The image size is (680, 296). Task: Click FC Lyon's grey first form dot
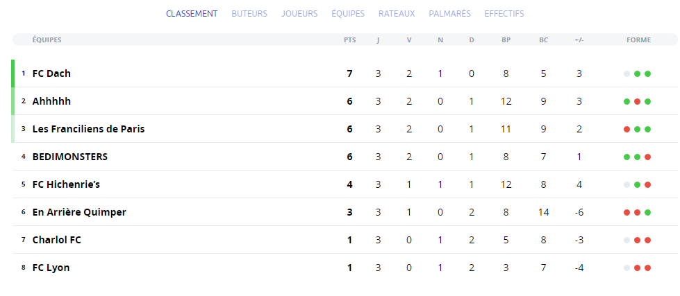click(x=627, y=268)
